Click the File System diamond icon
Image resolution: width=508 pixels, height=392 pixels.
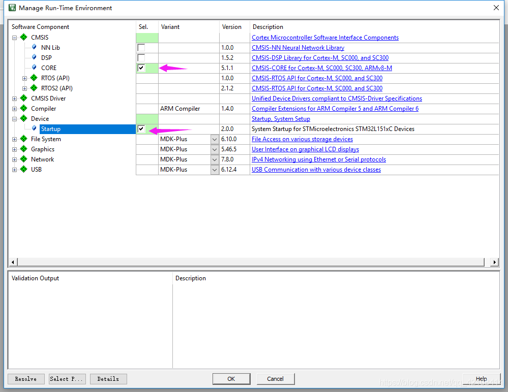pos(24,139)
